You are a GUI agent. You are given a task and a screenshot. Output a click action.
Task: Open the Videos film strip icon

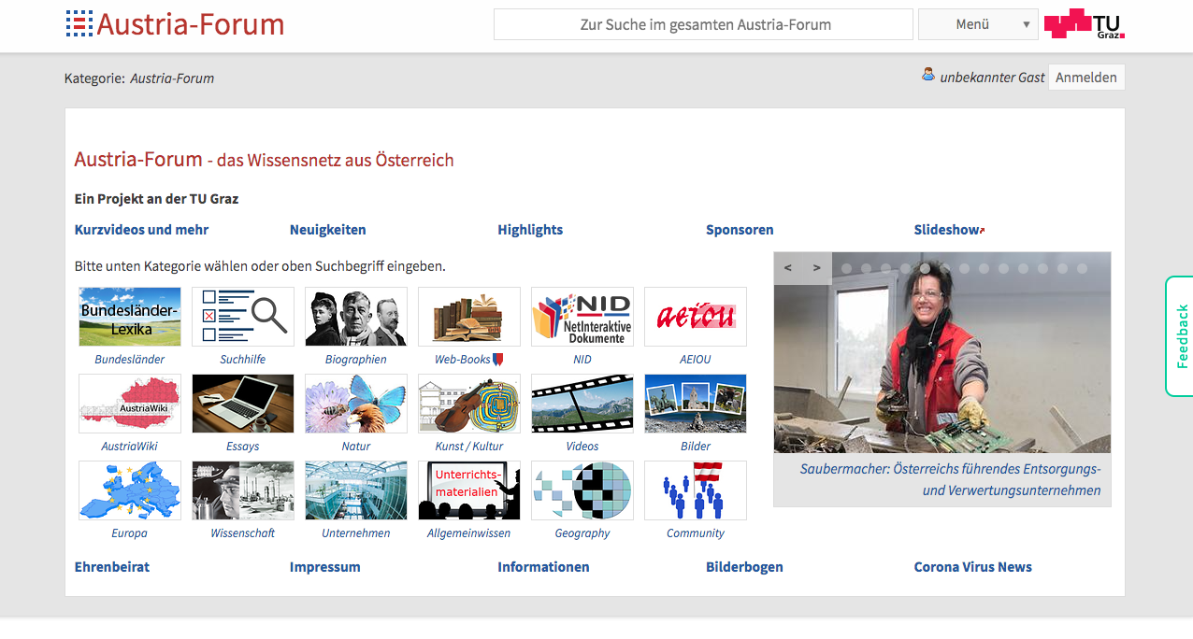pos(582,404)
